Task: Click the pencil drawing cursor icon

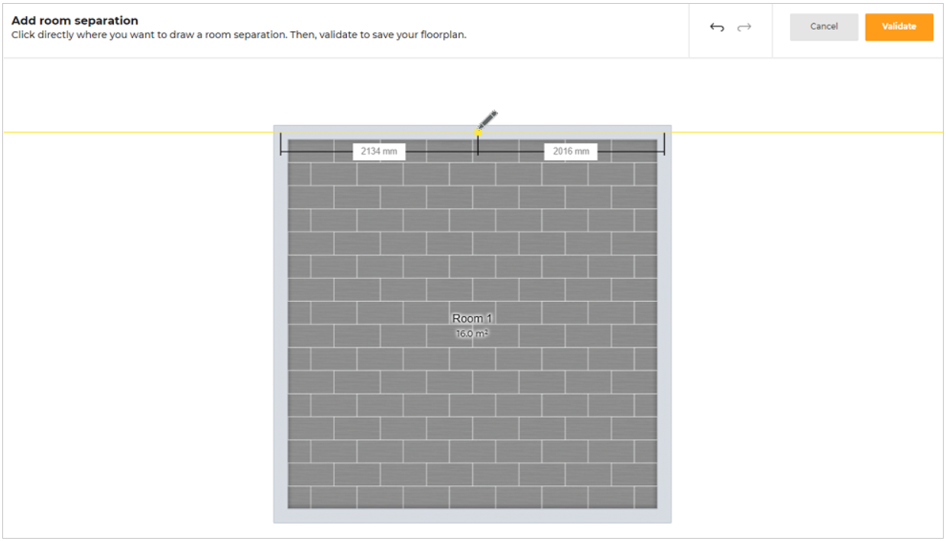Action: (x=488, y=120)
